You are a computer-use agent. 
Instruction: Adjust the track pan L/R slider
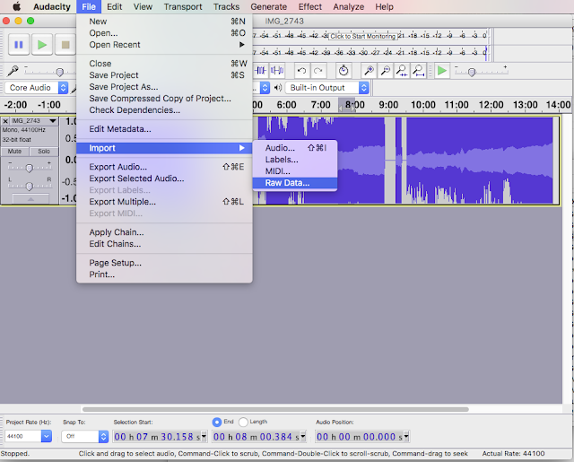29,186
